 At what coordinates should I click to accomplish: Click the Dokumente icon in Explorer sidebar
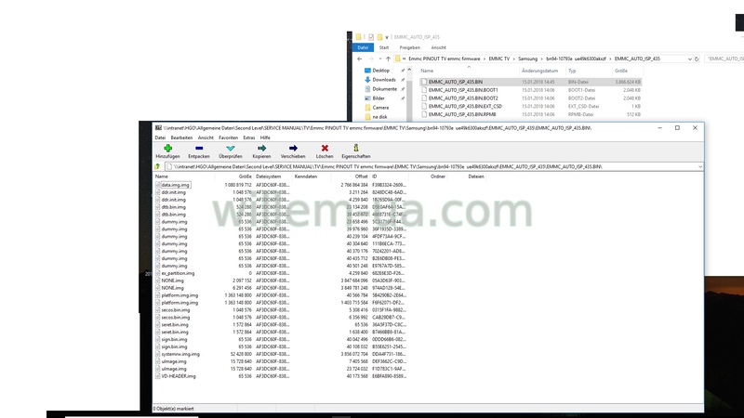coord(367,88)
